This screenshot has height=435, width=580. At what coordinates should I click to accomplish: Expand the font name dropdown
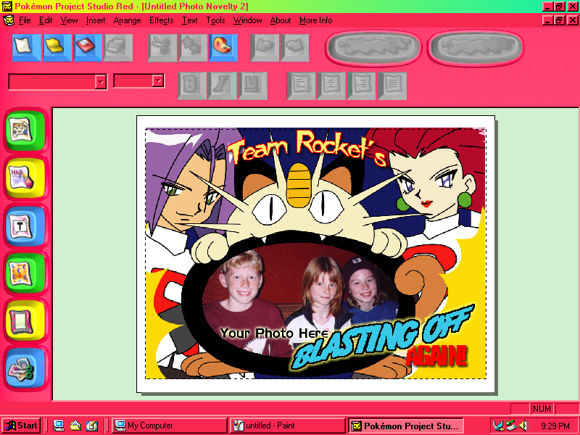101,82
